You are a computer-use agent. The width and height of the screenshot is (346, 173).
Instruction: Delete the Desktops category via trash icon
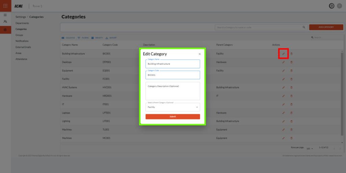(x=292, y=62)
